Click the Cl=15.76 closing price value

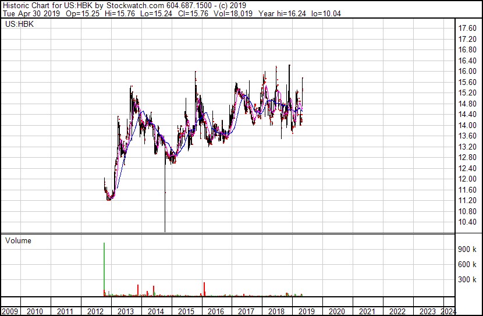click(x=193, y=13)
